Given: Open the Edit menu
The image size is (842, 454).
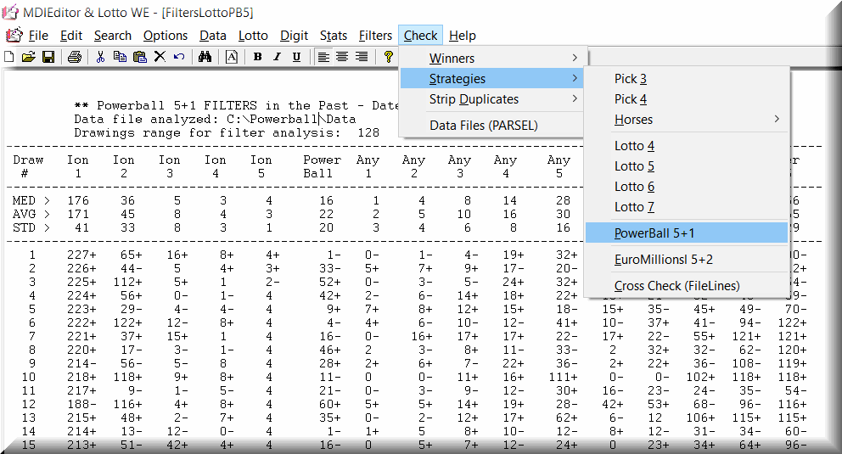Looking at the screenshot, I should coord(71,36).
